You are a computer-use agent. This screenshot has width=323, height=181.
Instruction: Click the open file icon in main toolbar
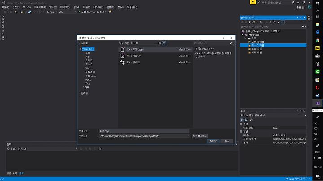tap(22, 12)
